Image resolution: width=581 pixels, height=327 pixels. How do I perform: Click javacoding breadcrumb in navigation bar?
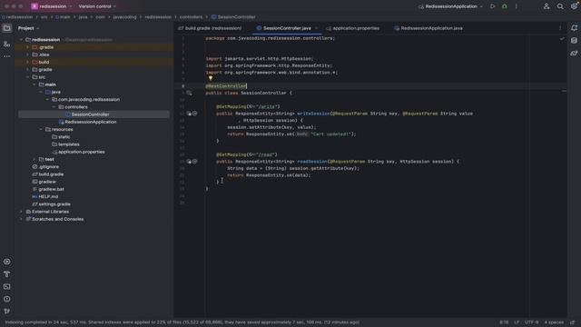pyautogui.click(x=124, y=17)
